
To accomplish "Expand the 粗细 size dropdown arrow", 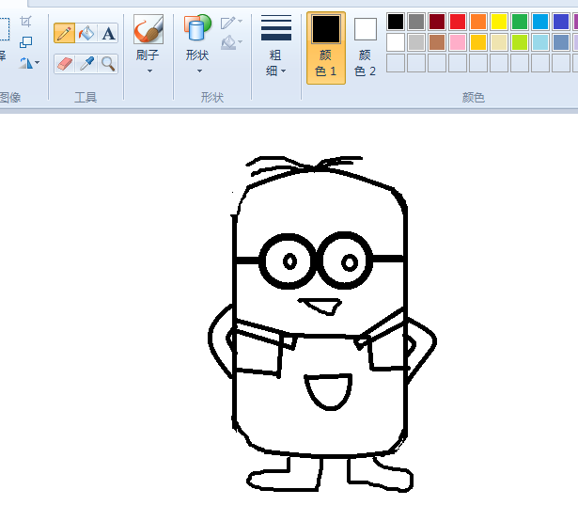I will pyautogui.click(x=283, y=71).
